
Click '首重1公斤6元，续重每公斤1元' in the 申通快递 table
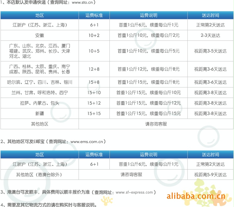pos(148,25)
